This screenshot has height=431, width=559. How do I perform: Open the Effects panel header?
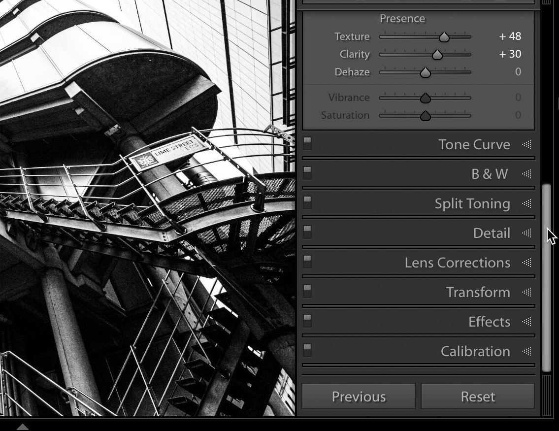[x=419, y=322]
